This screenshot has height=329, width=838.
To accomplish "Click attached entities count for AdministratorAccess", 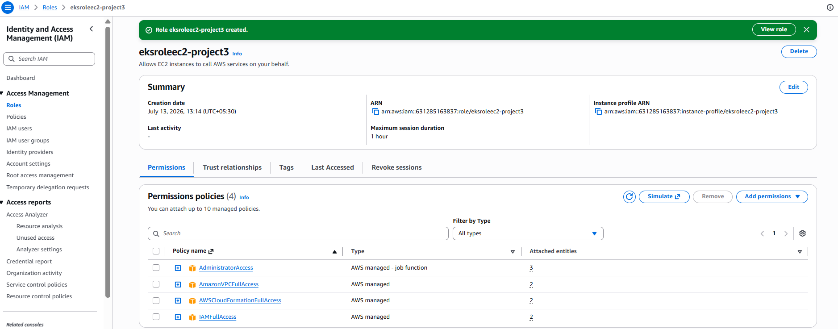I will (x=531, y=268).
